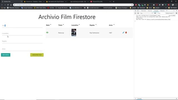
Task: Switch to DevTools Security tab
Action: [150, 11]
